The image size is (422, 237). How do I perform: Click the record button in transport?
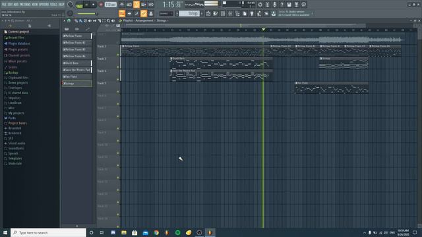coord(101,5)
